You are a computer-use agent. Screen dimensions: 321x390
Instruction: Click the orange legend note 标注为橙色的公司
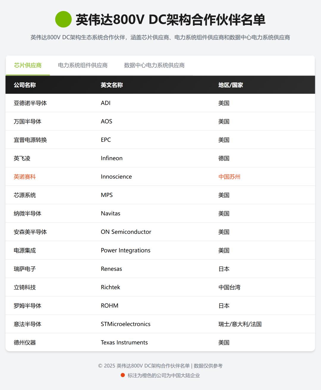click(x=164, y=375)
